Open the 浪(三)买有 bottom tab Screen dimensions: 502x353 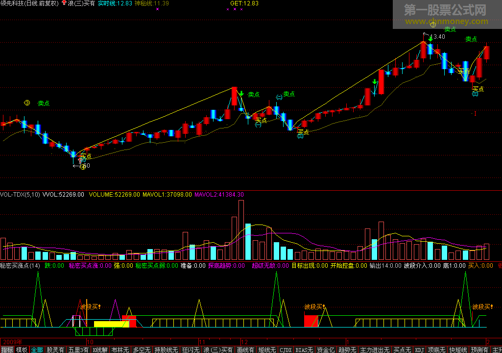click(x=218, y=350)
